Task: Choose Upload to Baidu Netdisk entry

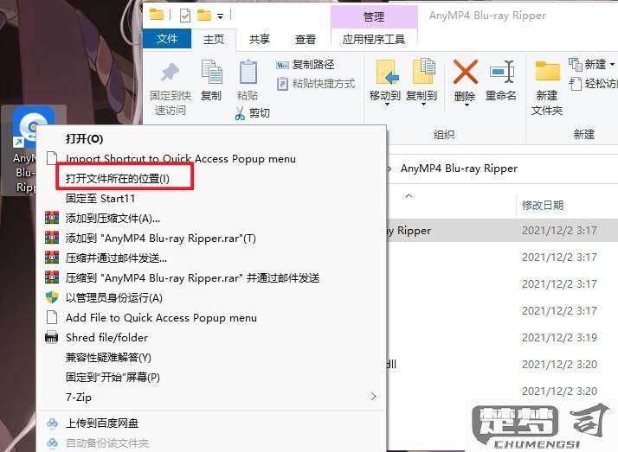Action: point(212,423)
